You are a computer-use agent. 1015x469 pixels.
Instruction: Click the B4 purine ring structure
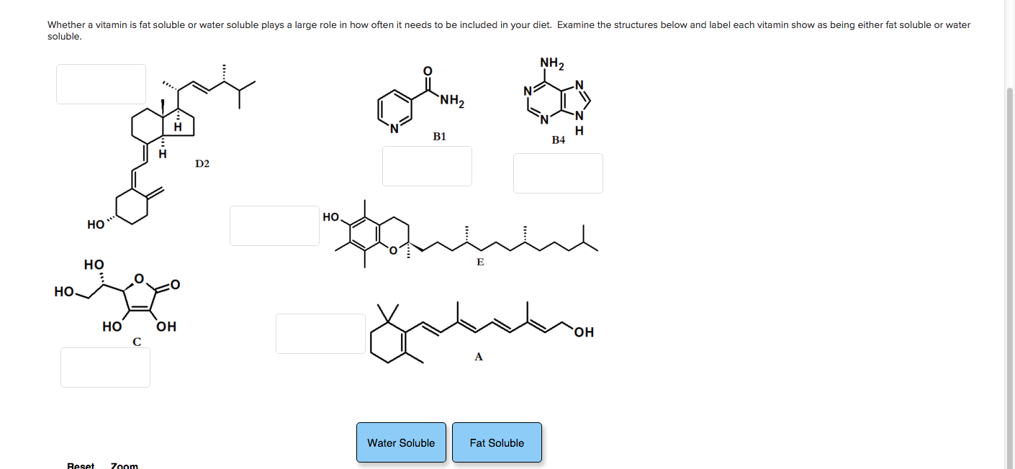[x=558, y=101]
